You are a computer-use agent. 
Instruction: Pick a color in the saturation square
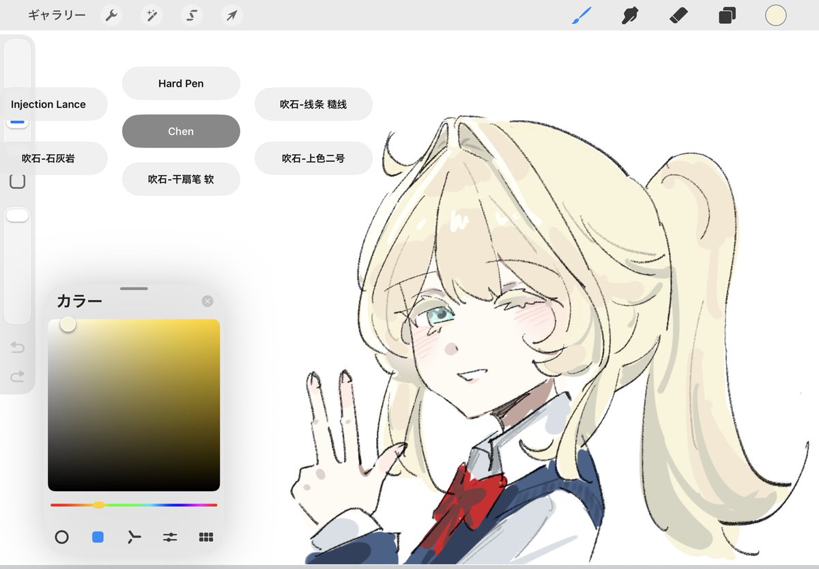pos(134,405)
